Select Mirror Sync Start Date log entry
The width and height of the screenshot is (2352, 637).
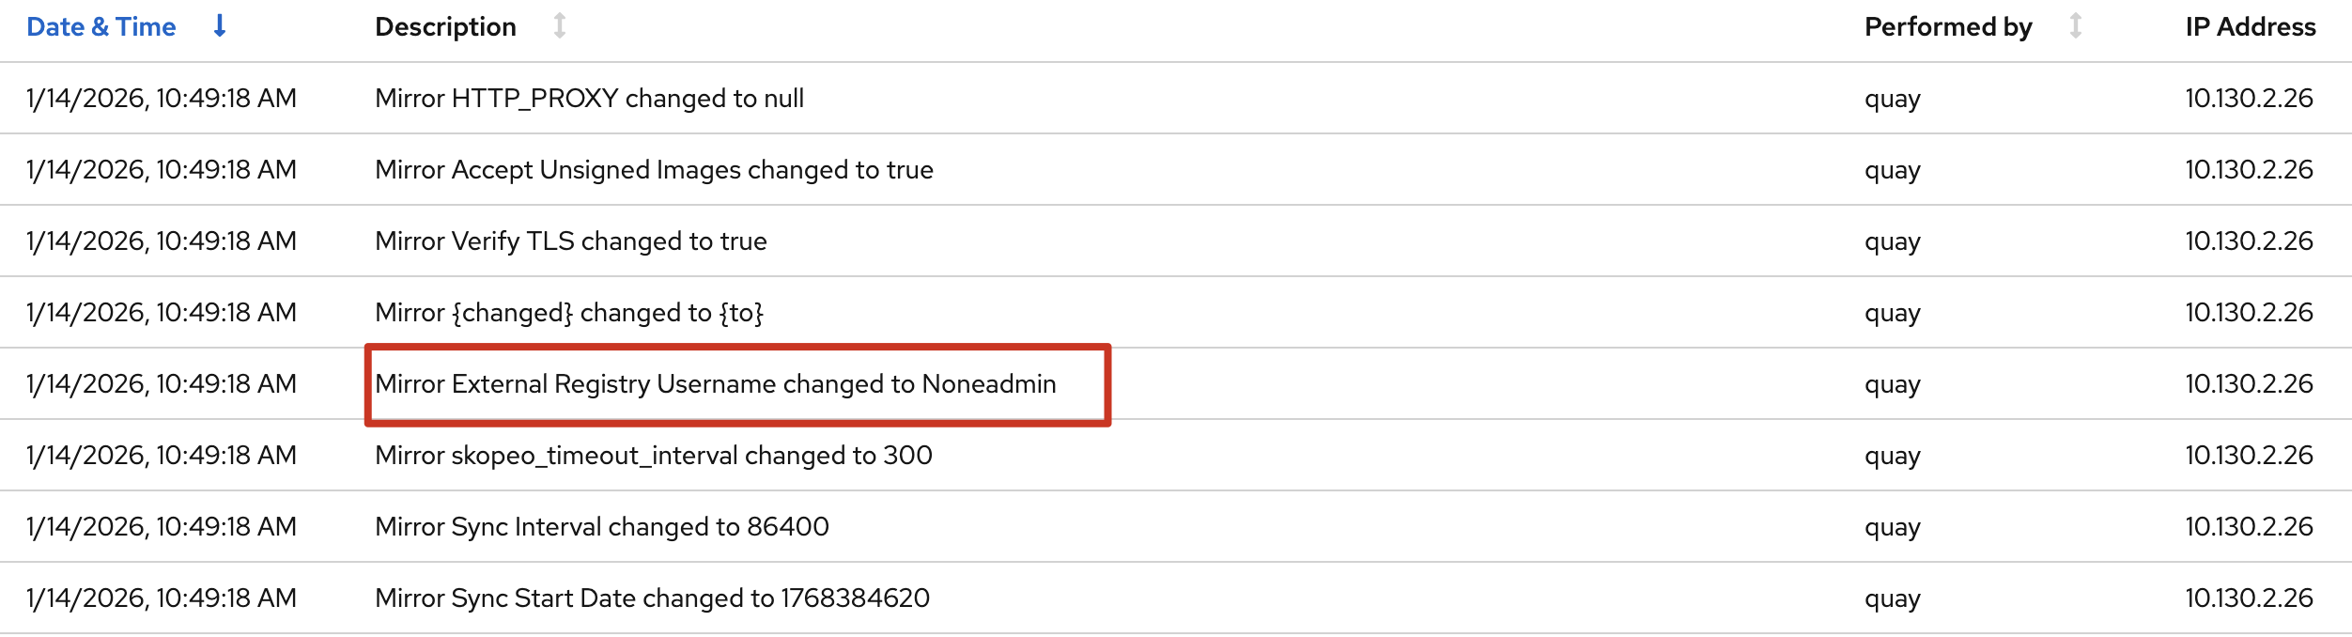(652, 598)
